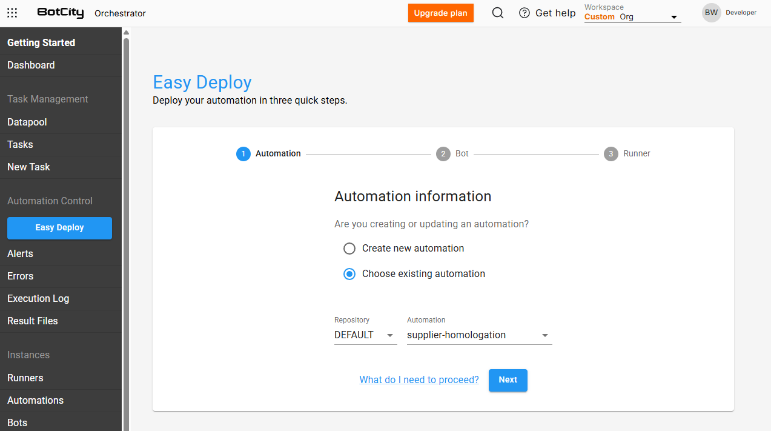Screen dimensions: 771x431
Task: Click the Instances section label
Action: (x=28, y=355)
